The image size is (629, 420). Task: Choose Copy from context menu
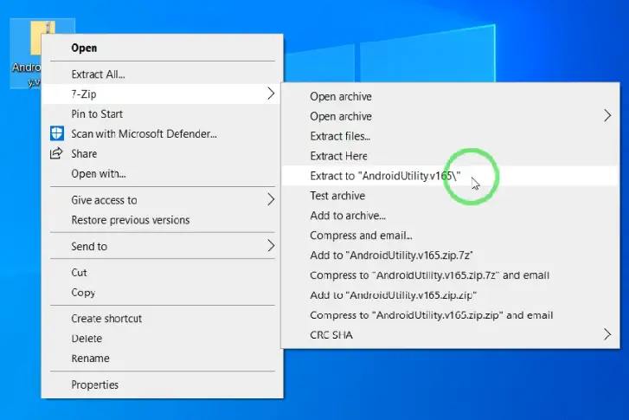coord(162,293)
